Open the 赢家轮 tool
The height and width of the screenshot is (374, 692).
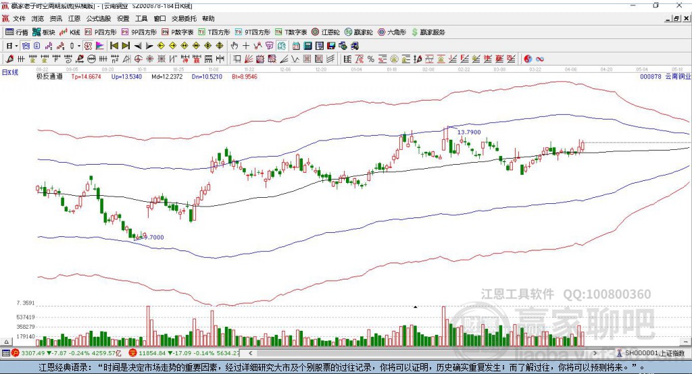[x=359, y=32]
